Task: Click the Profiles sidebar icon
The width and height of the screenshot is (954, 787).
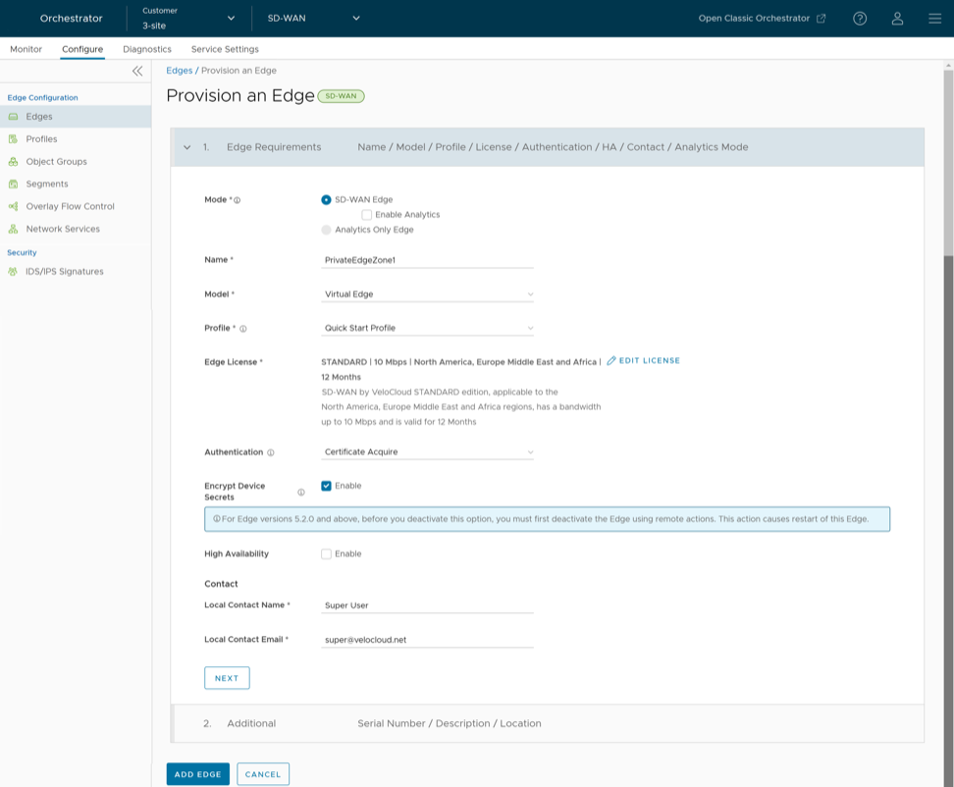Action: tap(14, 139)
